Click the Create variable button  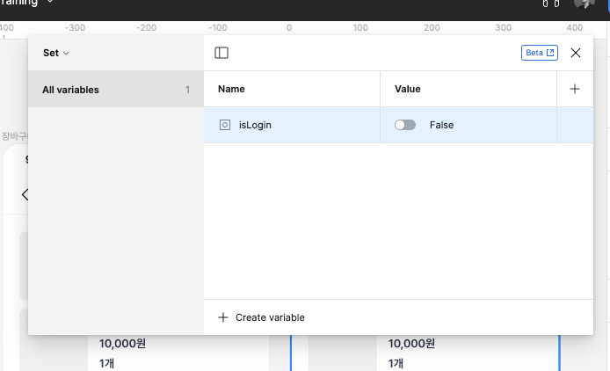(x=261, y=317)
